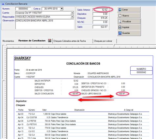Expand the Cuenta combo box

[72, 13]
